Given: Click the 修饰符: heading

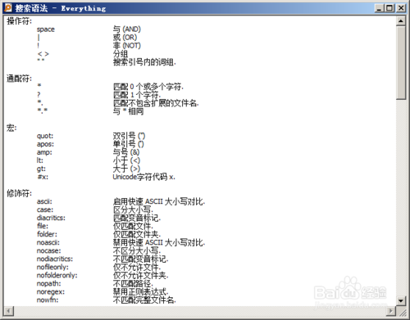Looking at the screenshot, I should (19, 193).
